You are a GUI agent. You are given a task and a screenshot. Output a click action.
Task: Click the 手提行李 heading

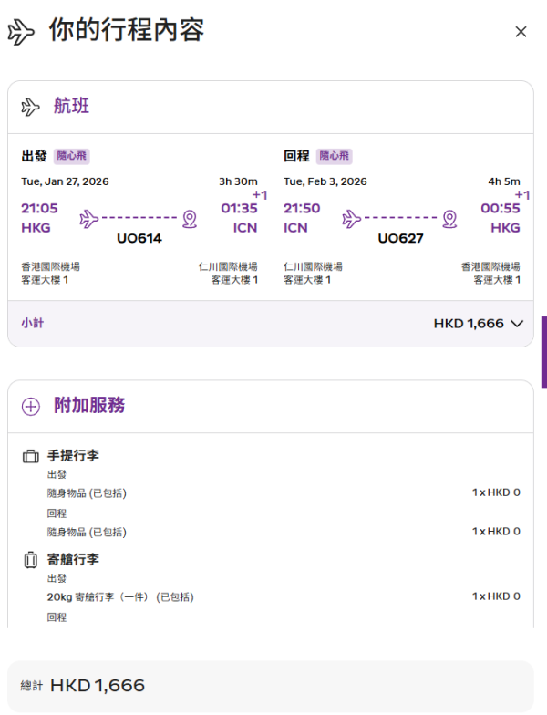(73, 456)
